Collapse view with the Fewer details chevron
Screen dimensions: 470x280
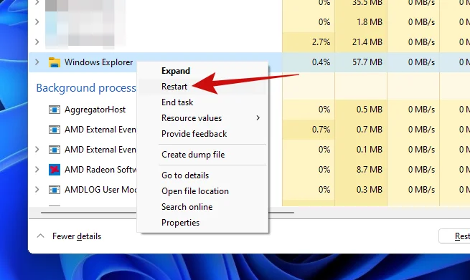pos(40,236)
